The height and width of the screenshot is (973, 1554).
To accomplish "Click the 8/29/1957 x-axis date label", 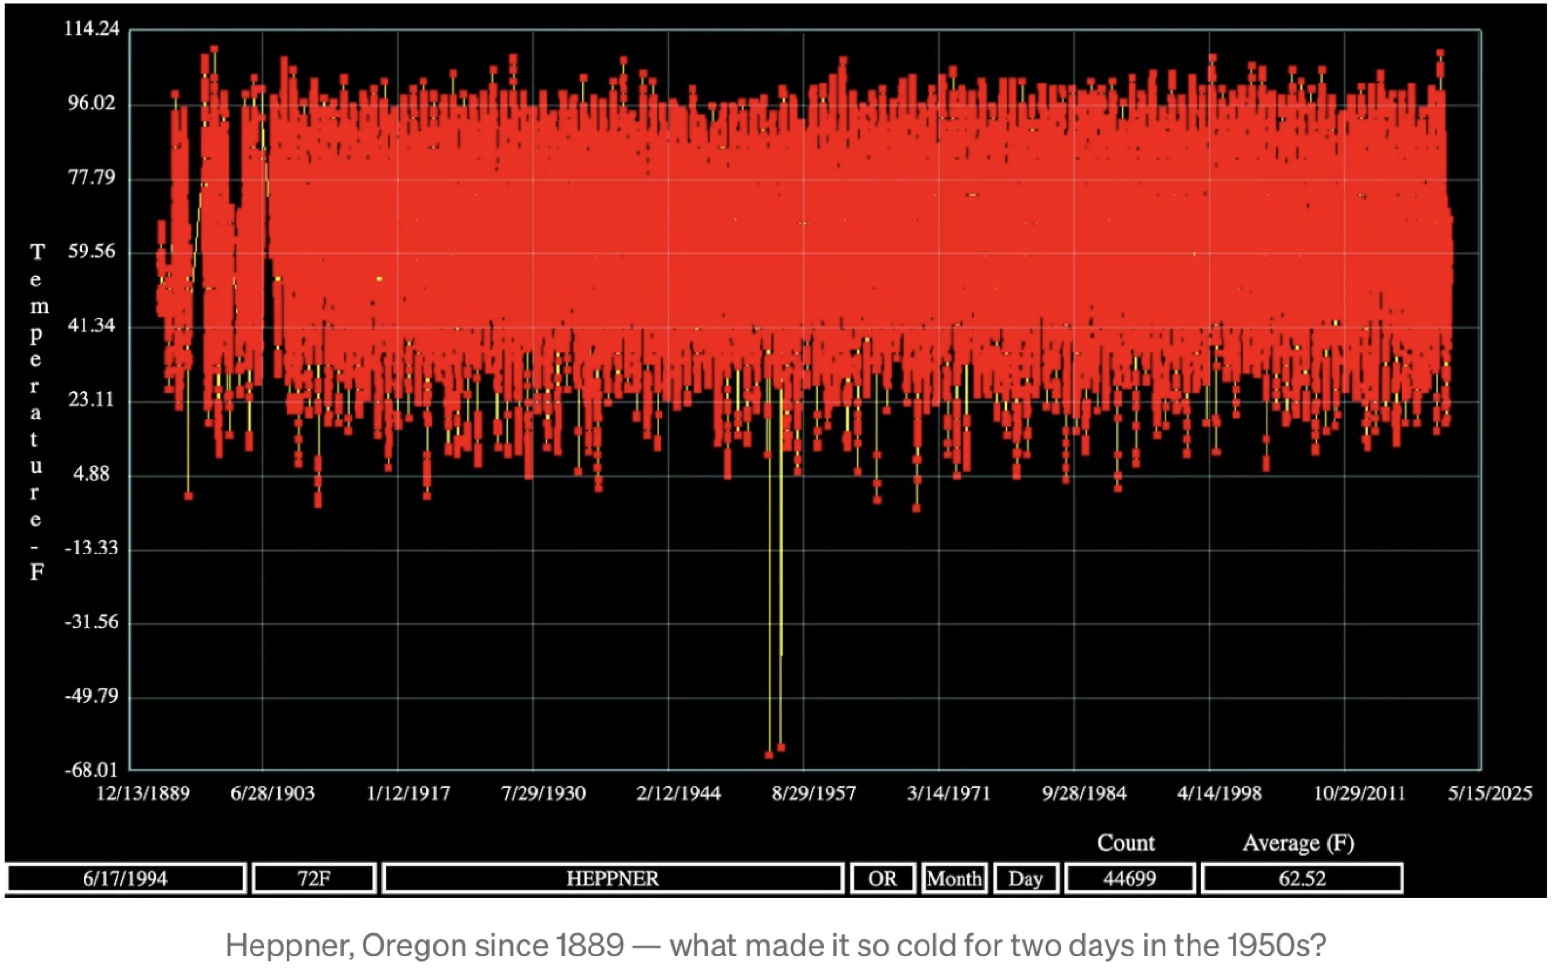I will click(x=814, y=793).
